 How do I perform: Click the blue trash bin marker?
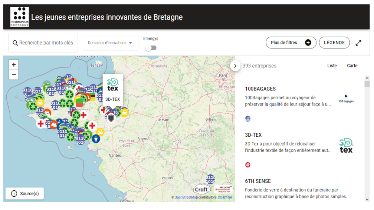pyautogui.click(x=96, y=139)
